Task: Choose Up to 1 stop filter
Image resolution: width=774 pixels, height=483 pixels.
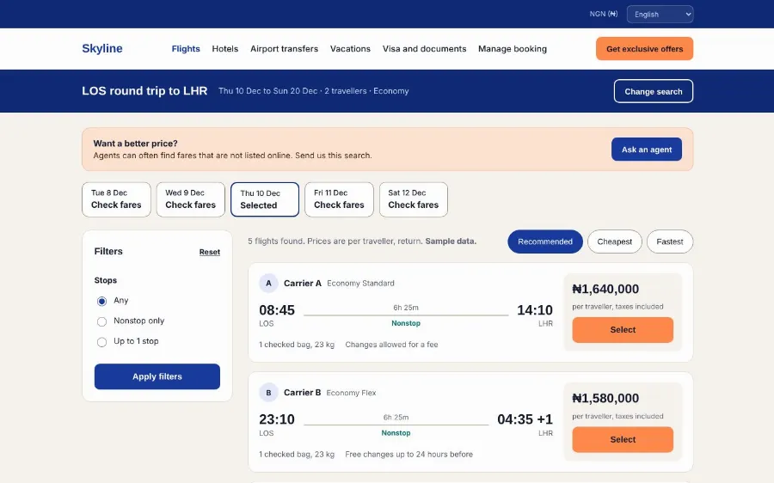Action: pos(101,342)
